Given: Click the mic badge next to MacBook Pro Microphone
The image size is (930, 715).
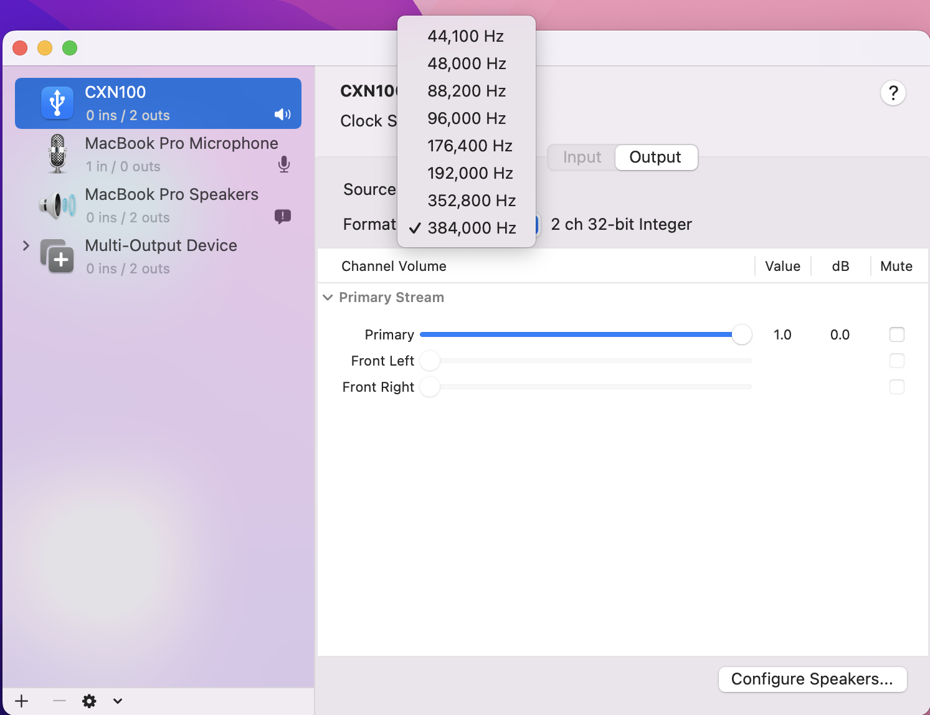Looking at the screenshot, I should click(284, 165).
